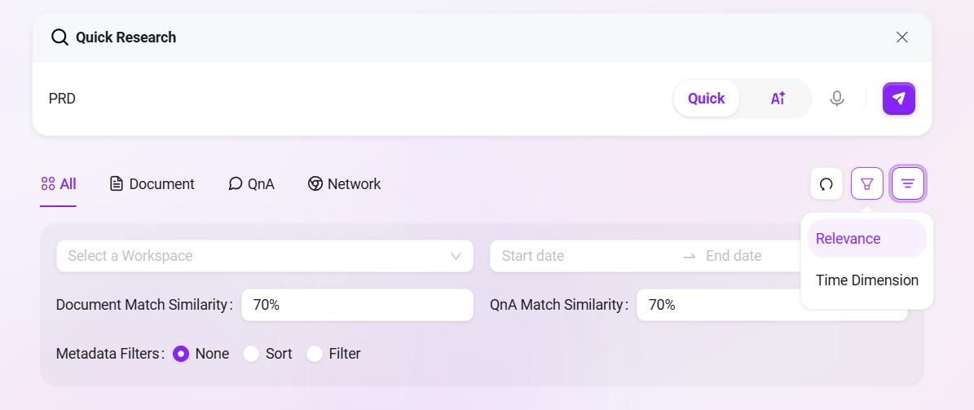Image resolution: width=974 pixels, height=410 pixels.
Task: Click the Document Match Similarity field
Action: (x=357, y=305)
